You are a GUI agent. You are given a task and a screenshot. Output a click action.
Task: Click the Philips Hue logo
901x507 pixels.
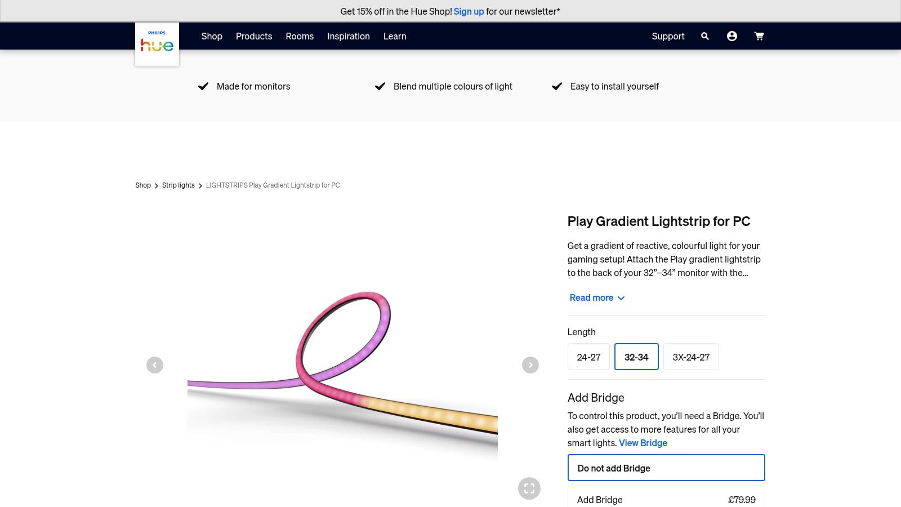[x=157, y=44]
